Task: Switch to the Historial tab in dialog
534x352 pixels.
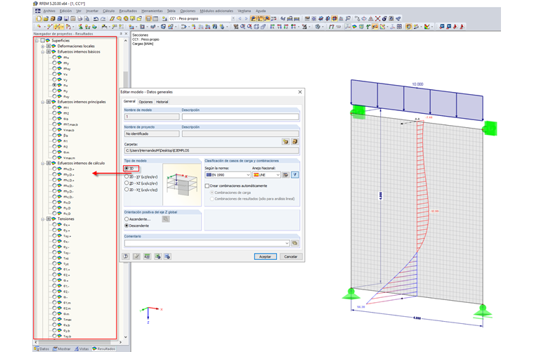Action: (x=162, y=102)
